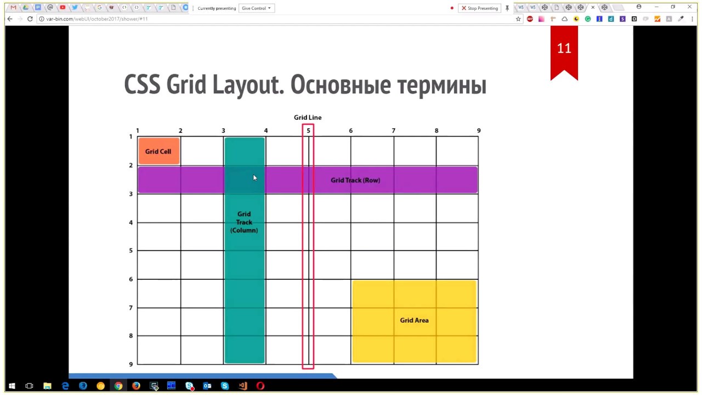Switch to the Google Drive tab
This screenshot has width=702, height=395.
point(25,8)
